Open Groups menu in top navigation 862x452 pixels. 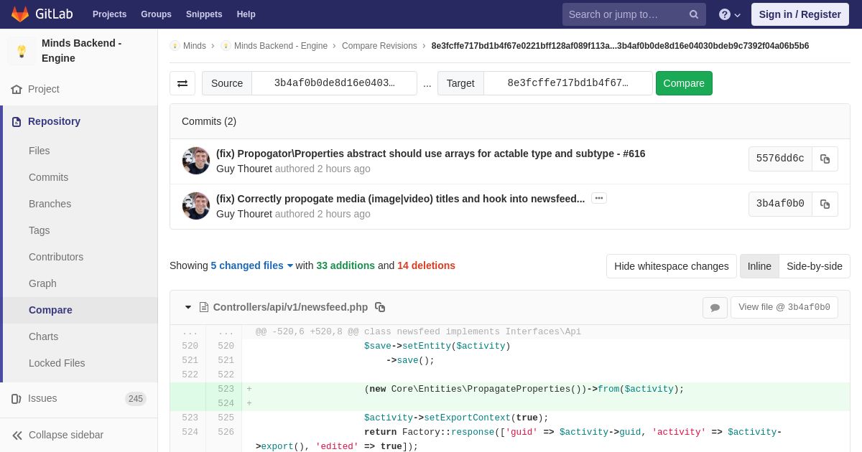pyautogui.click(x=156, y=14)
